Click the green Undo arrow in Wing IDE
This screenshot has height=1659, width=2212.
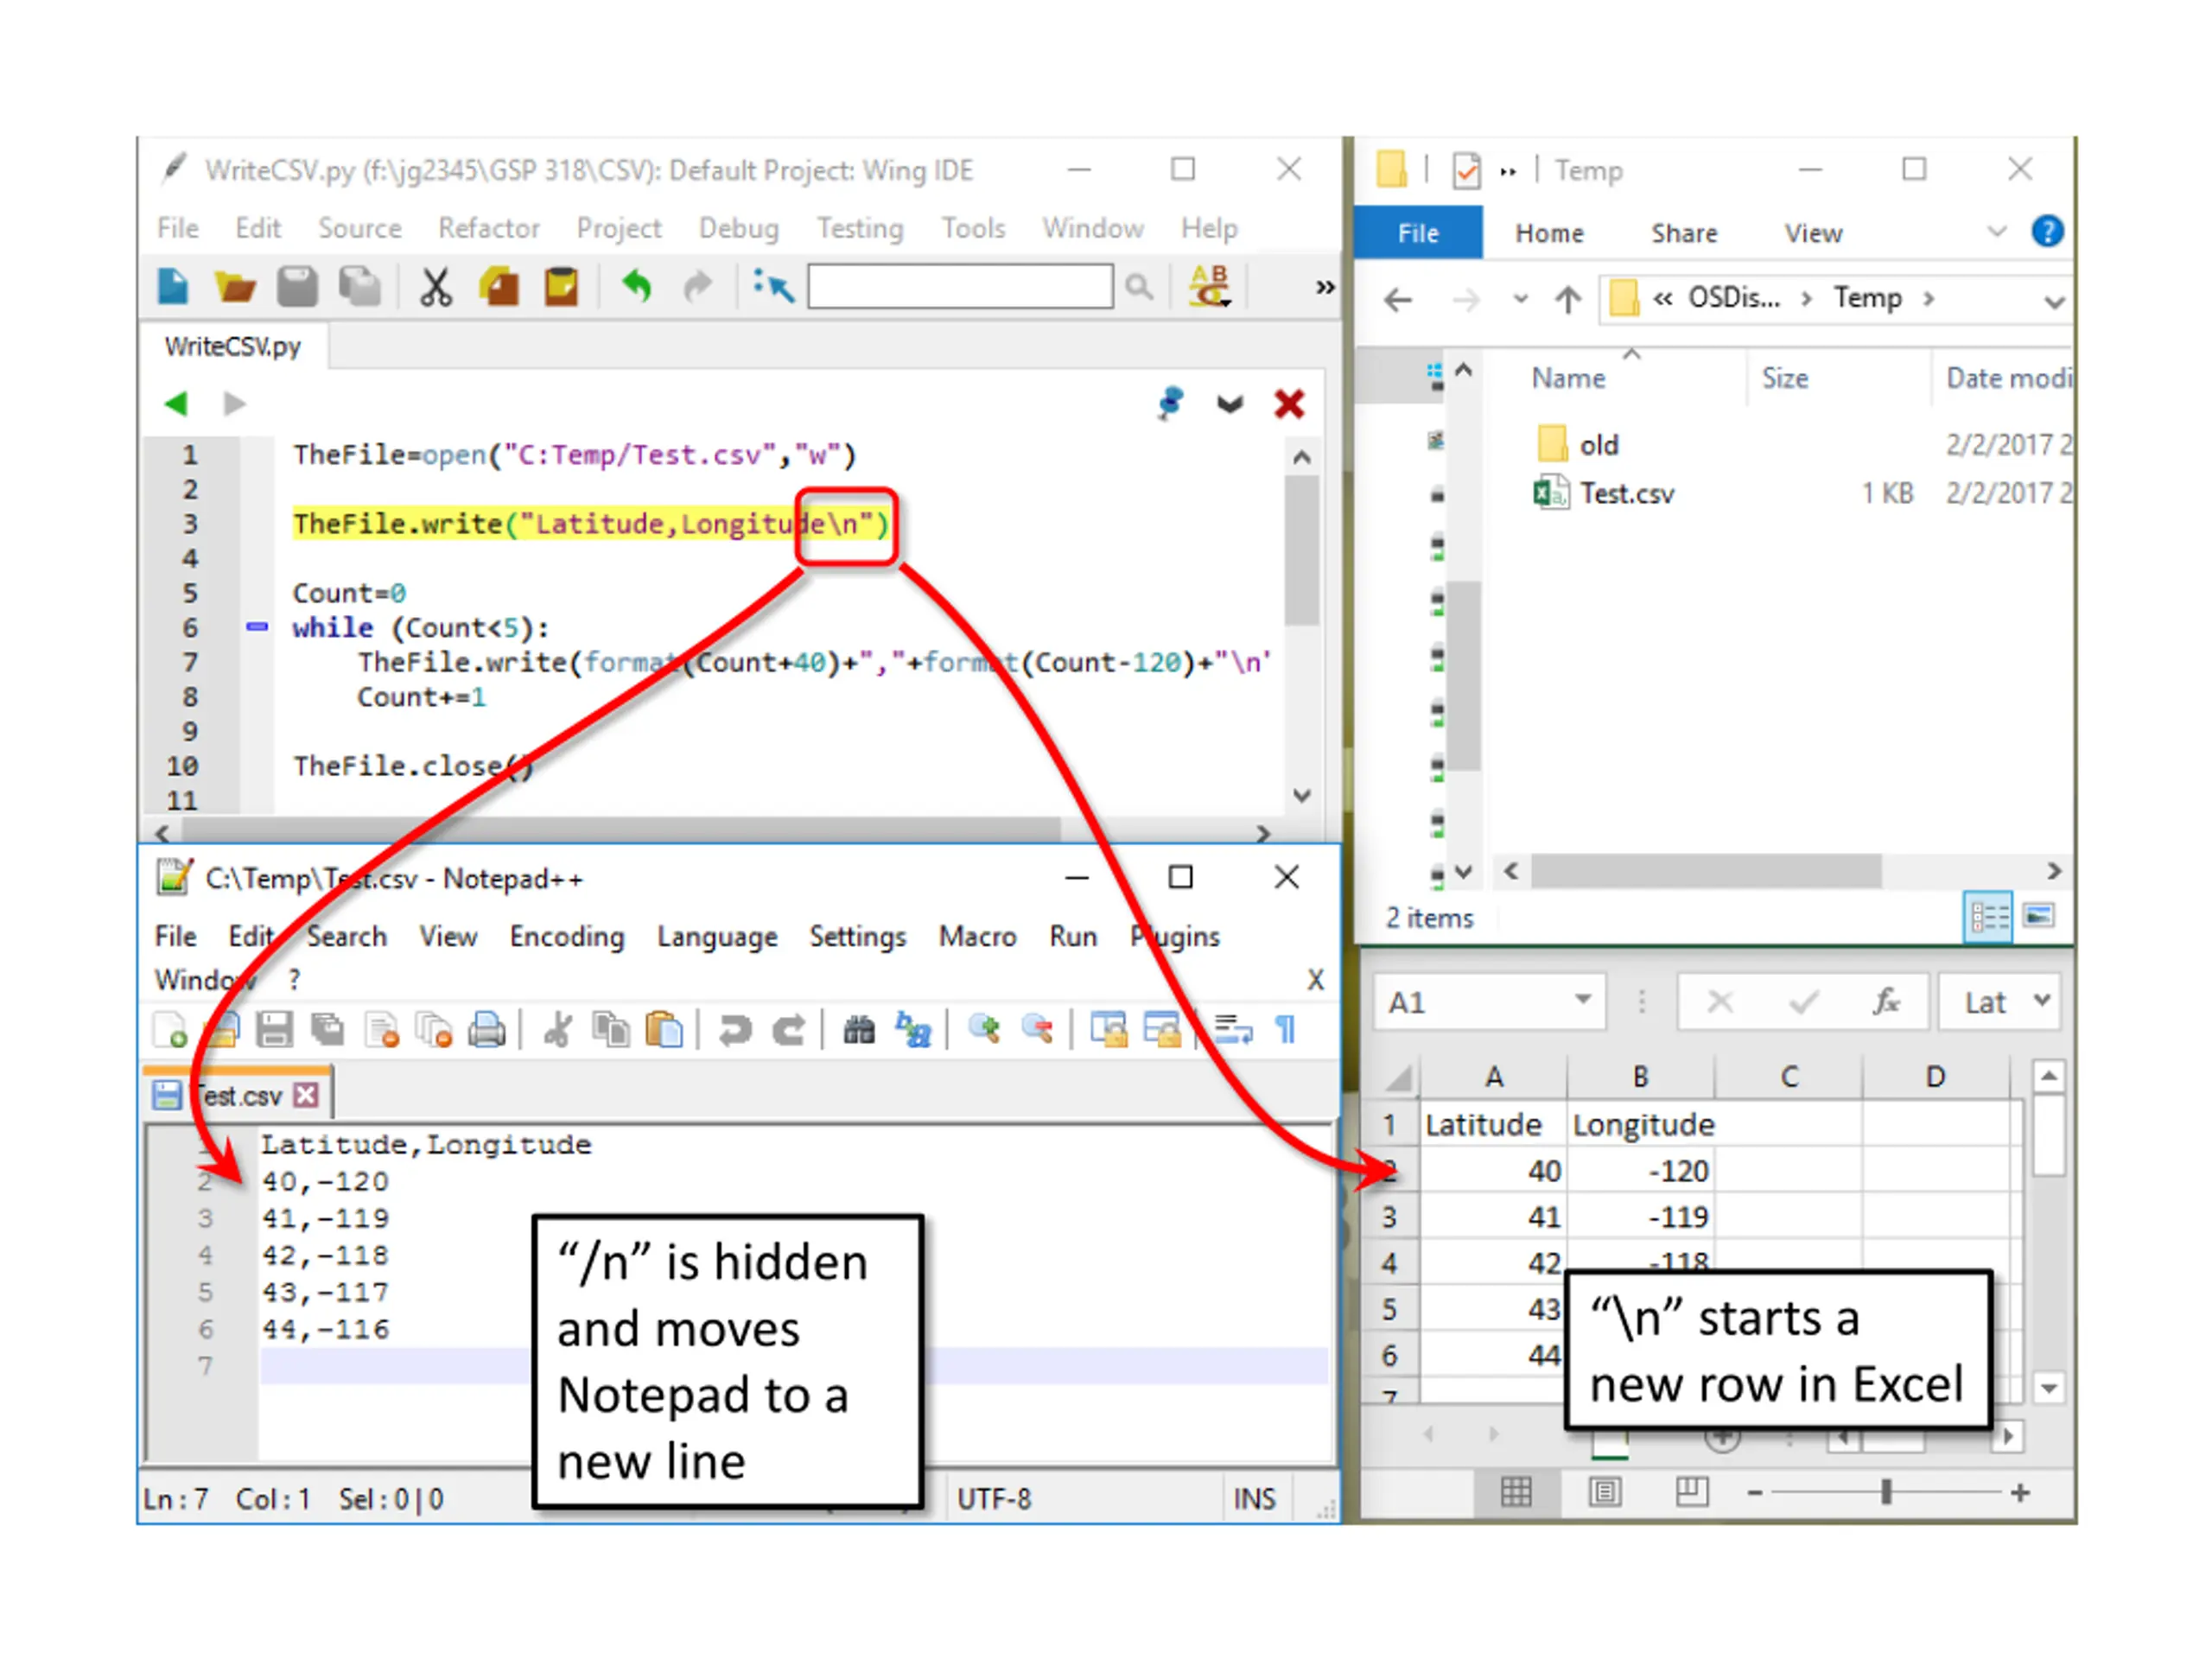coord(636,287)
